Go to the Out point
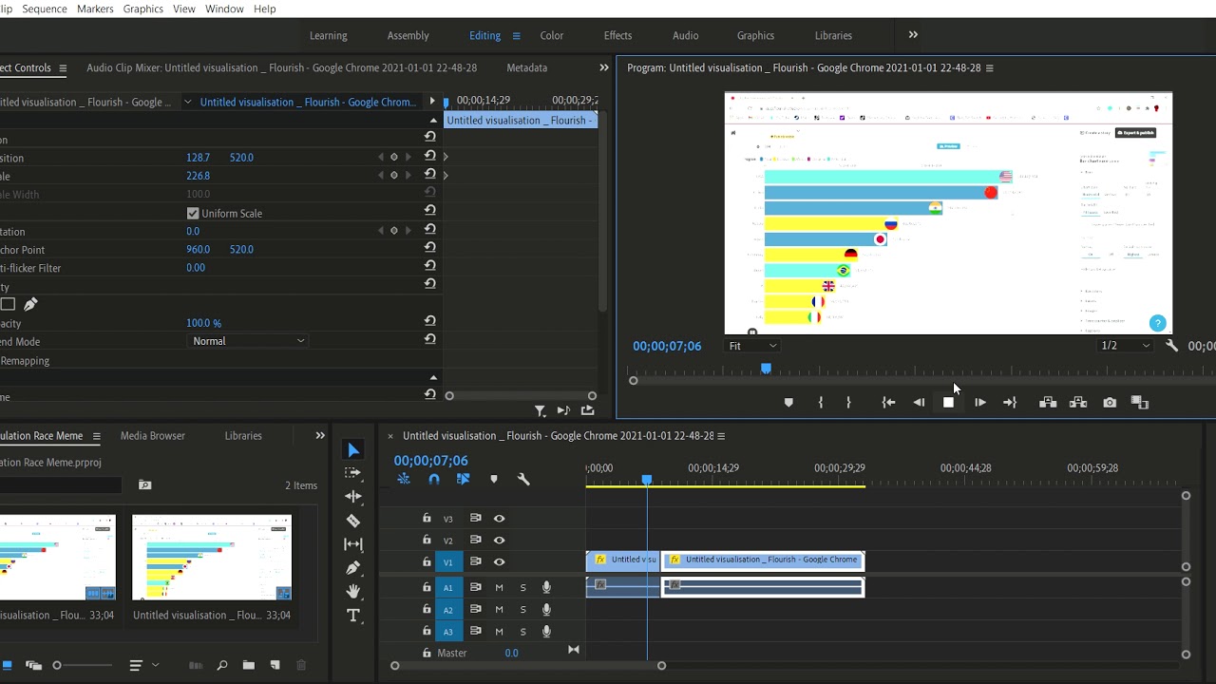1216x684 pixels. click(x=1010, y=403)
